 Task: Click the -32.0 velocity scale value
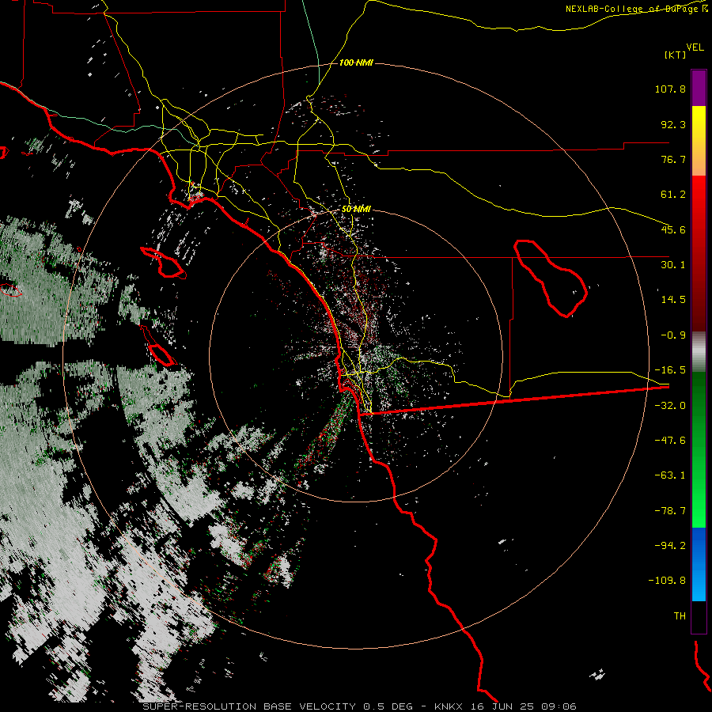[x=670, y=406]
